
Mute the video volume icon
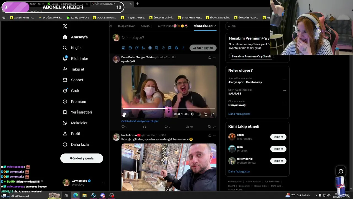pyautogui.click(x=192, y=114)
